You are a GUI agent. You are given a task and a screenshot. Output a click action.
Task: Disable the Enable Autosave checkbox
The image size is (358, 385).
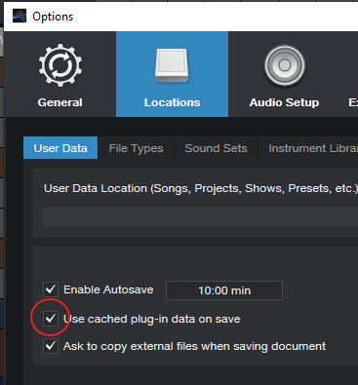51,289
